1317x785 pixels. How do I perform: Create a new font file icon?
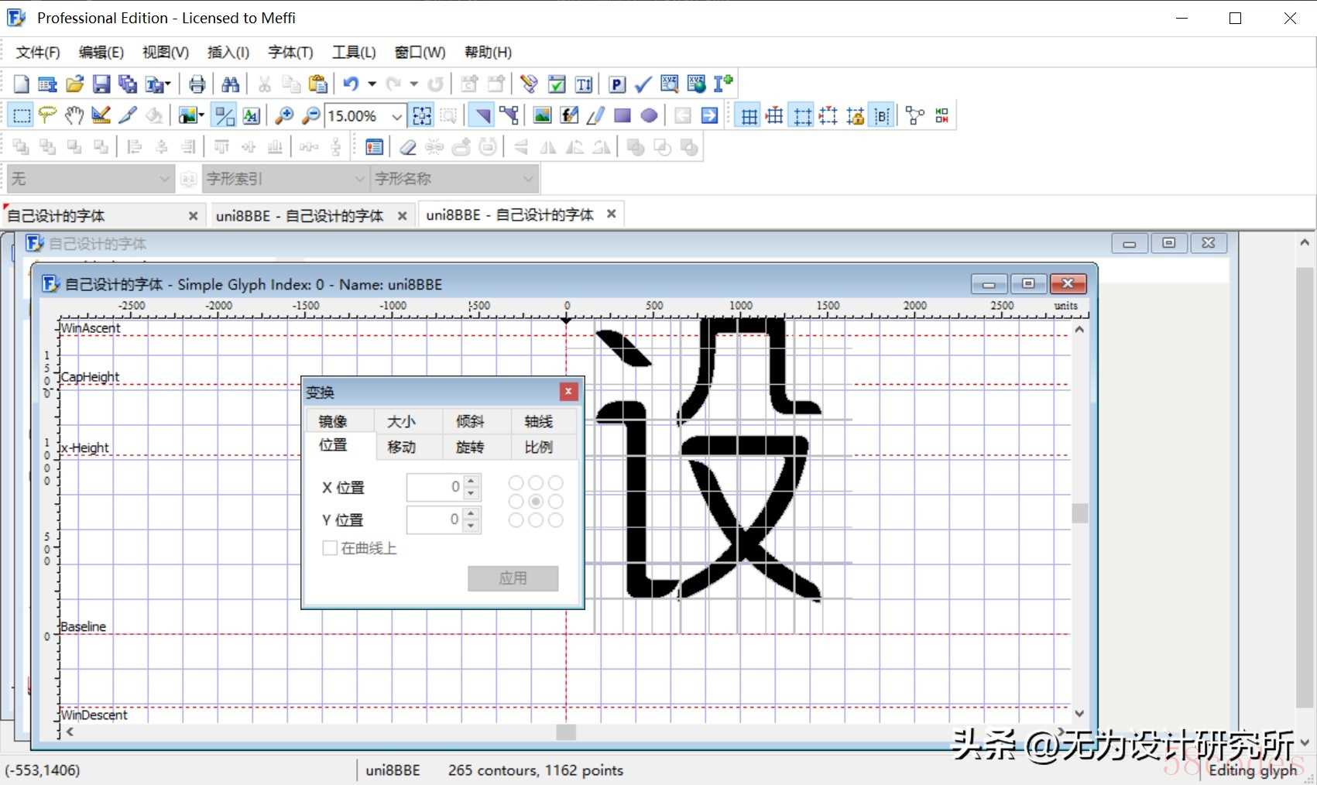point(21,84)
